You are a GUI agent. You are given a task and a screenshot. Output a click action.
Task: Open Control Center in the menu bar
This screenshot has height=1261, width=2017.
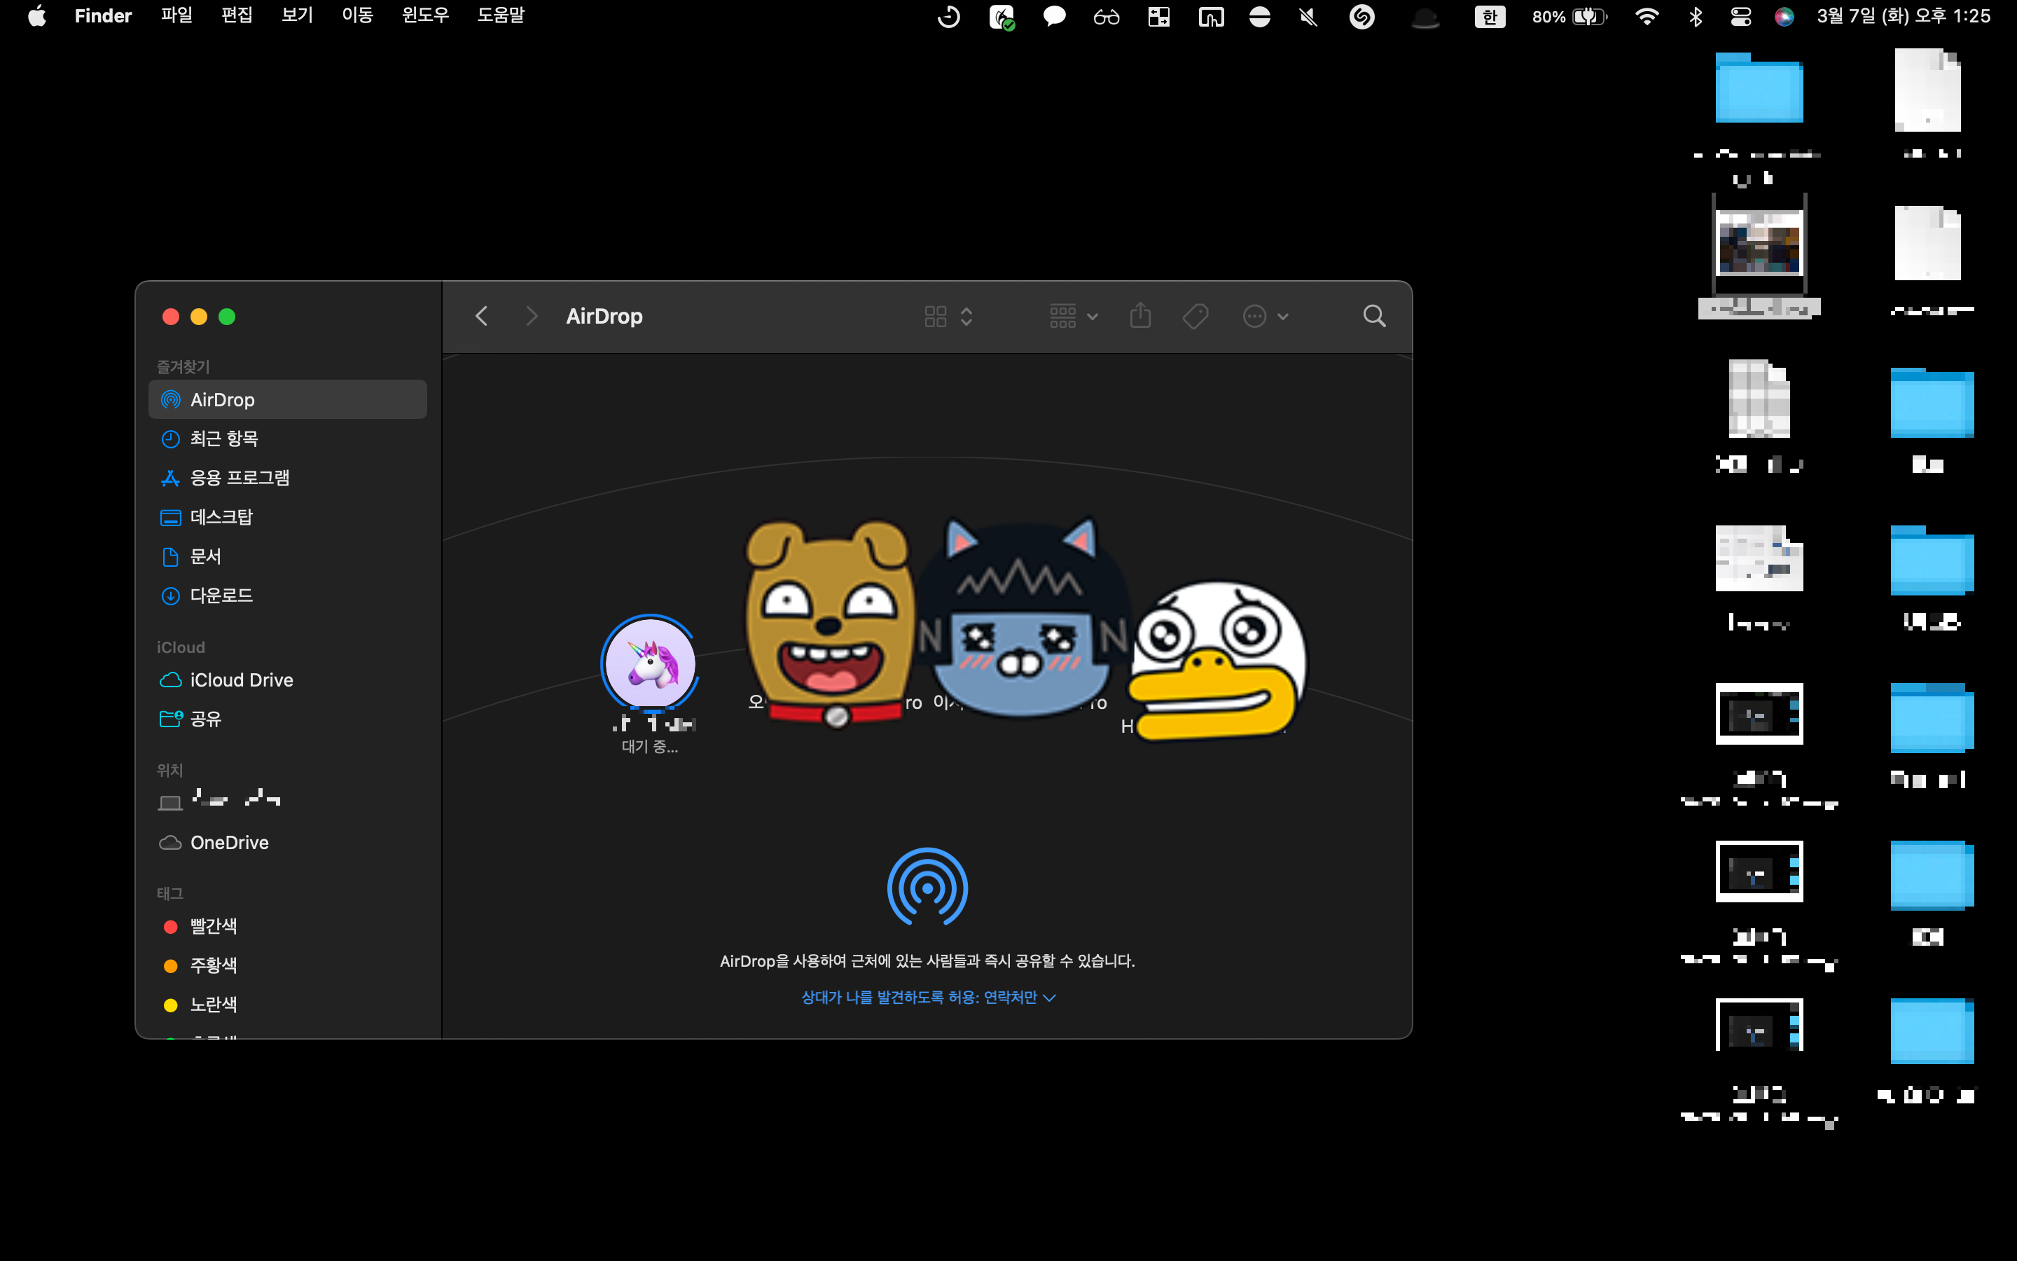pos(1740,16)
